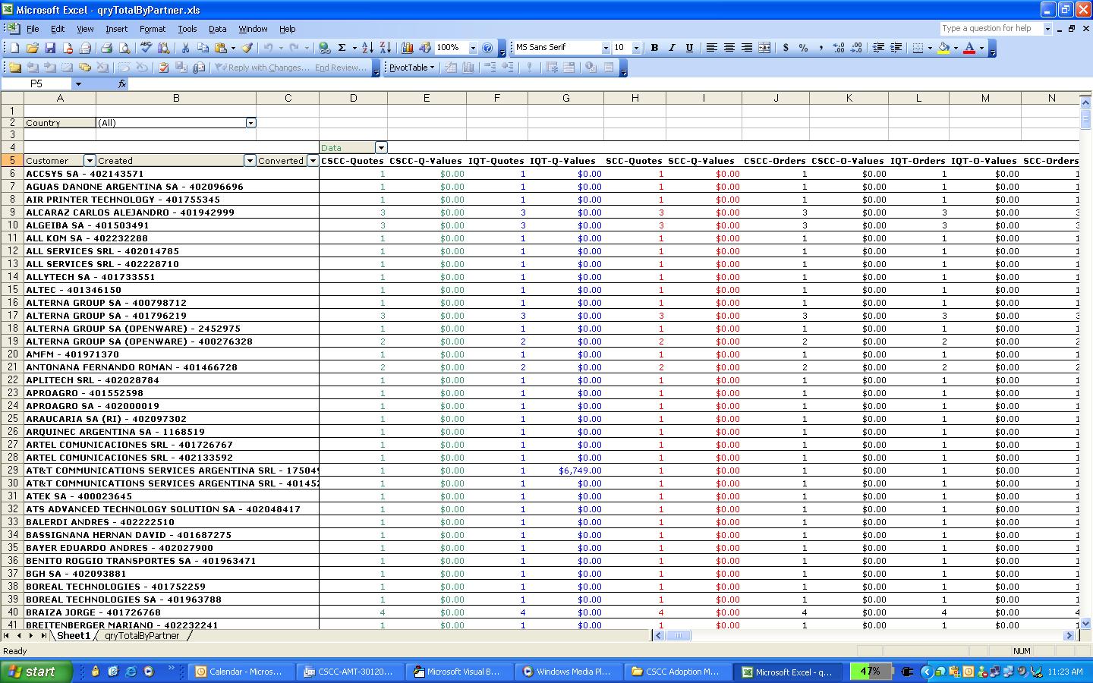
Task: Open the Created field dropdown
Action: [250, 161]
